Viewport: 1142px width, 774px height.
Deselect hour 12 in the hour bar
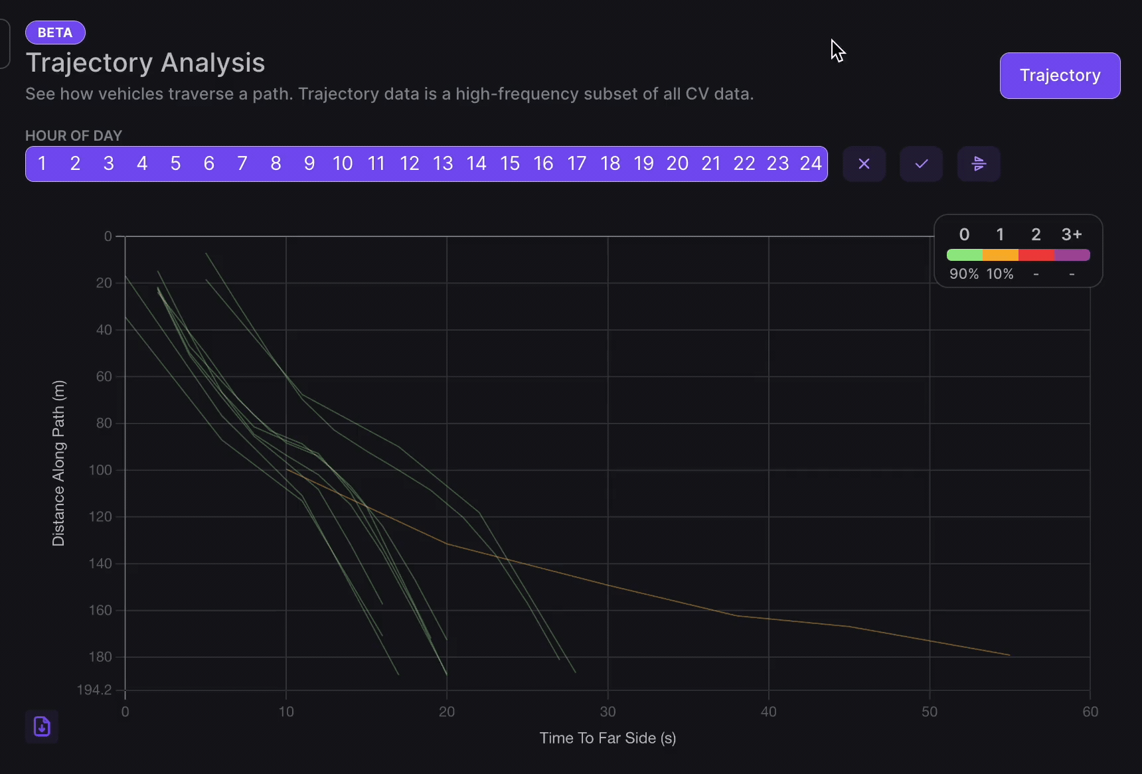(x=409, y=163)
